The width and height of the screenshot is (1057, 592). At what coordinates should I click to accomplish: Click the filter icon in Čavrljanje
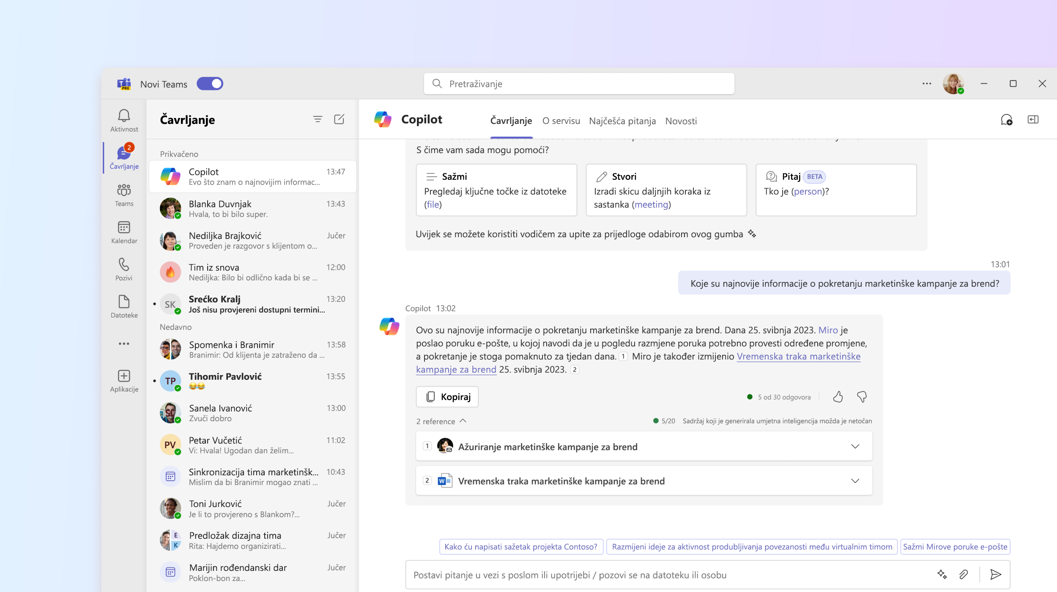tap(318, 119)
